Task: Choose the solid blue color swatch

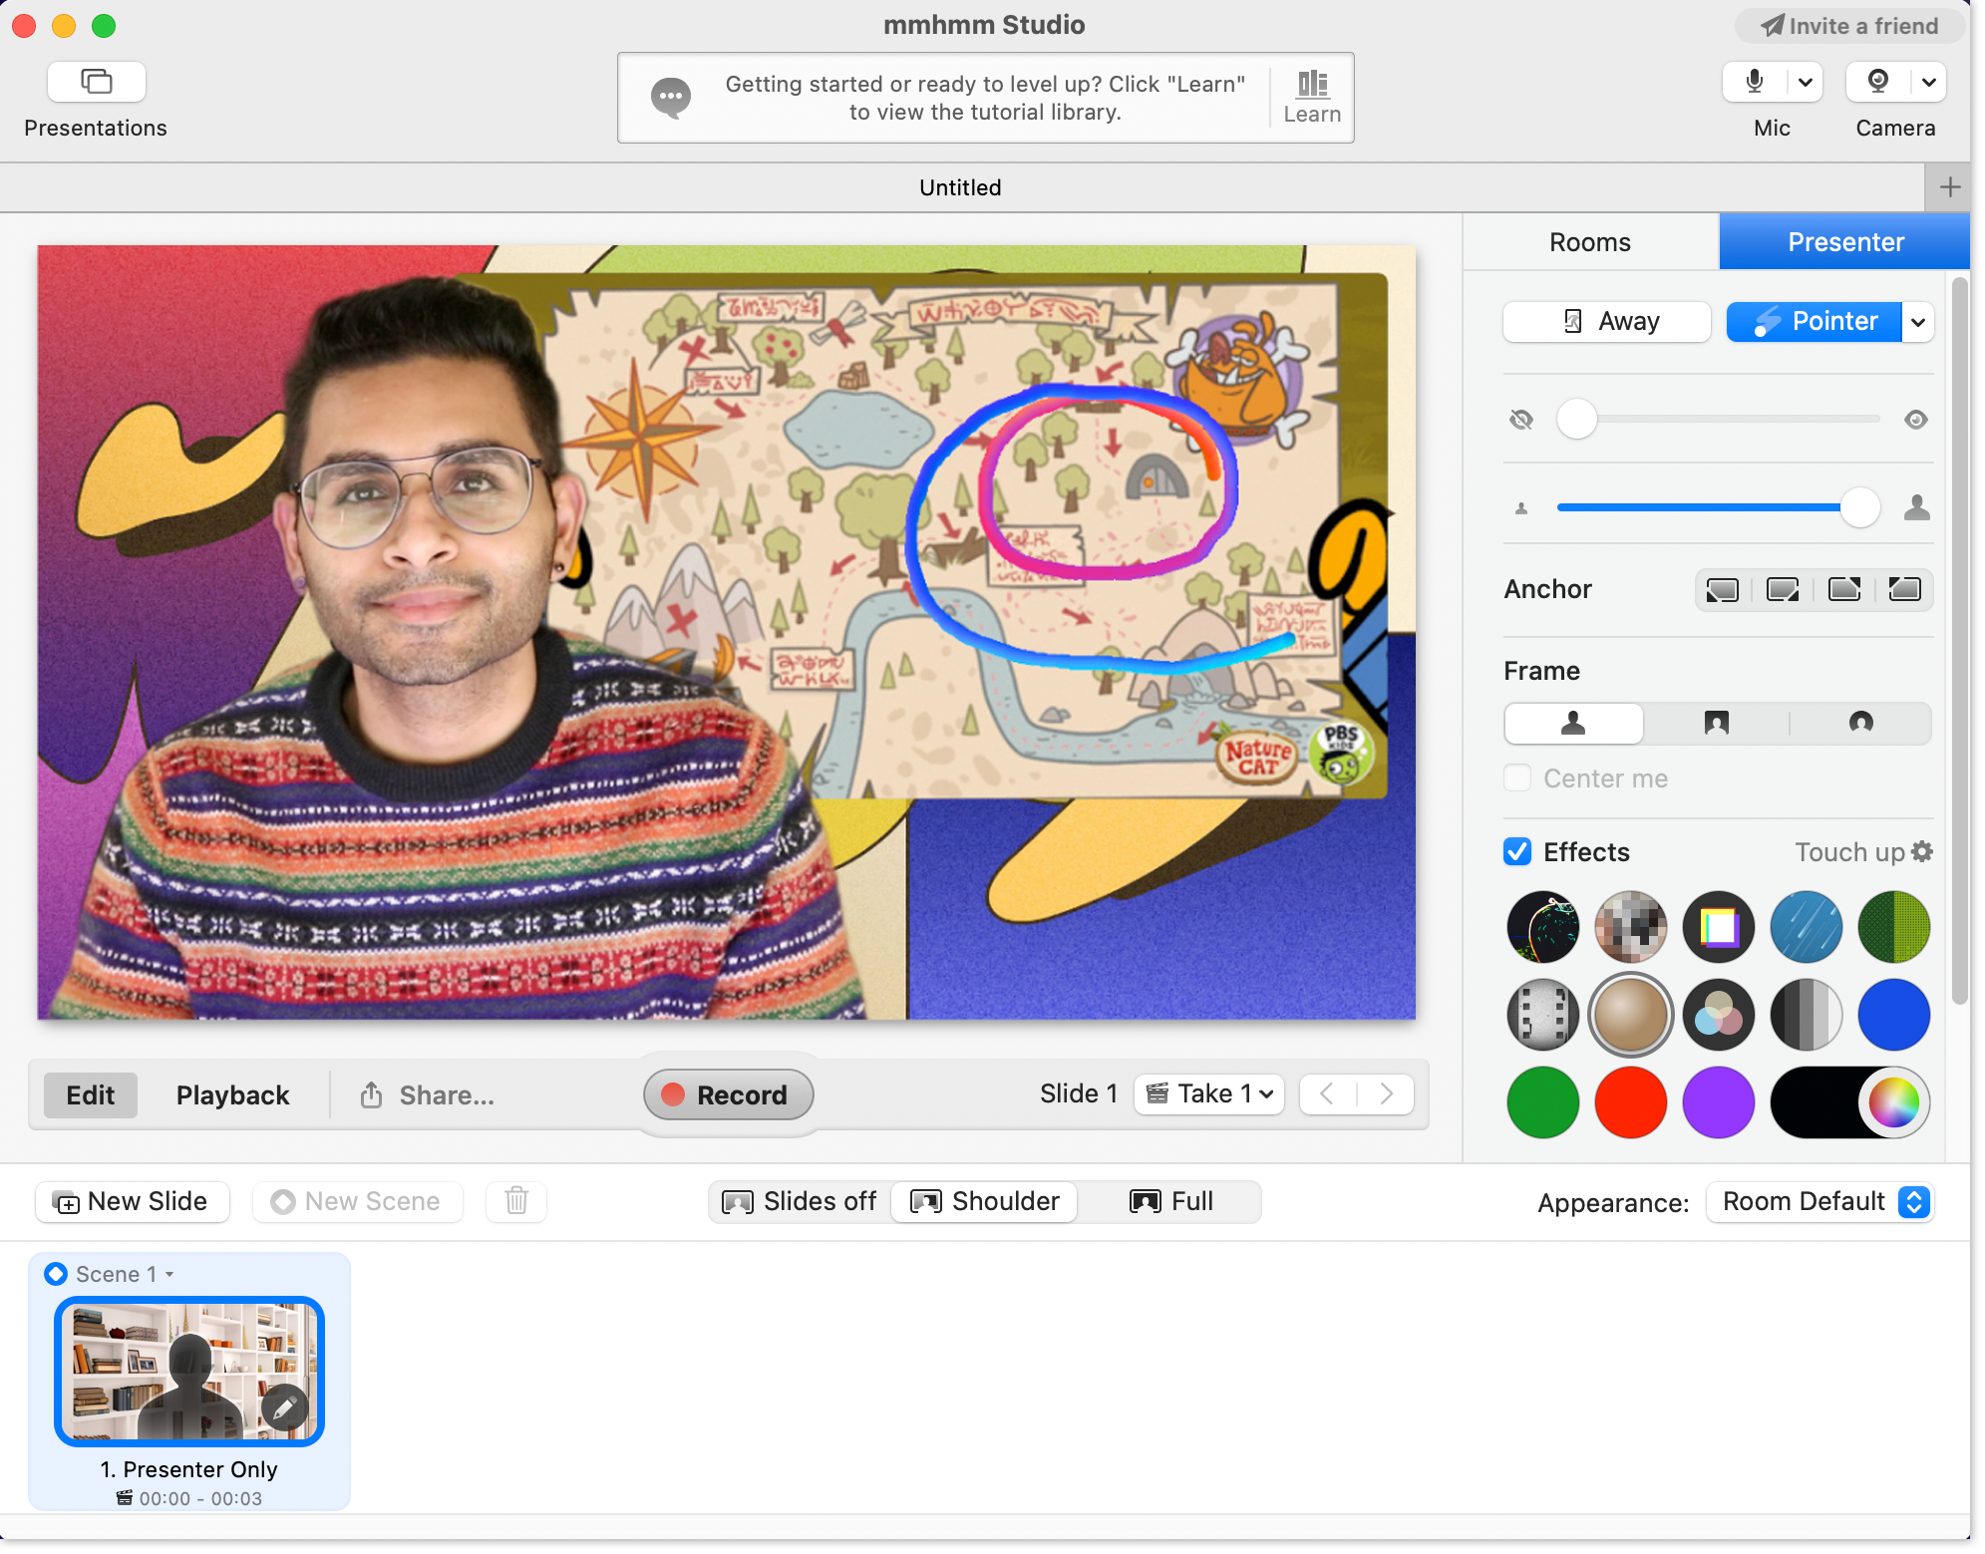Action: 1893,1015
